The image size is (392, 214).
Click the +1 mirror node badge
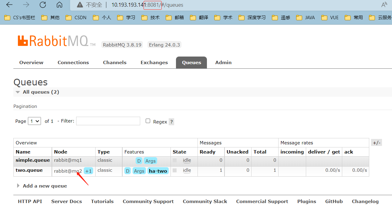click(89, 171)
